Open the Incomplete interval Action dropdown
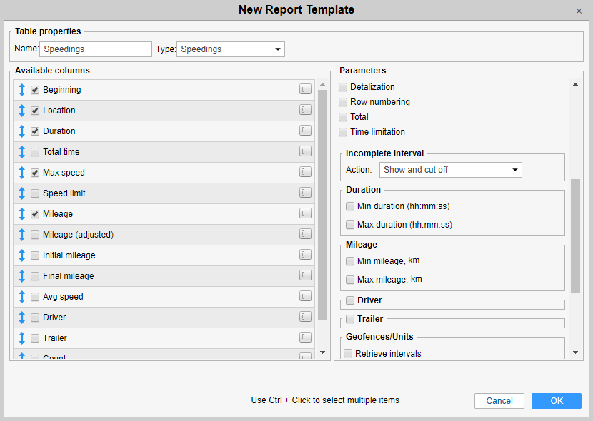593x421 pixels. [450, 170]
